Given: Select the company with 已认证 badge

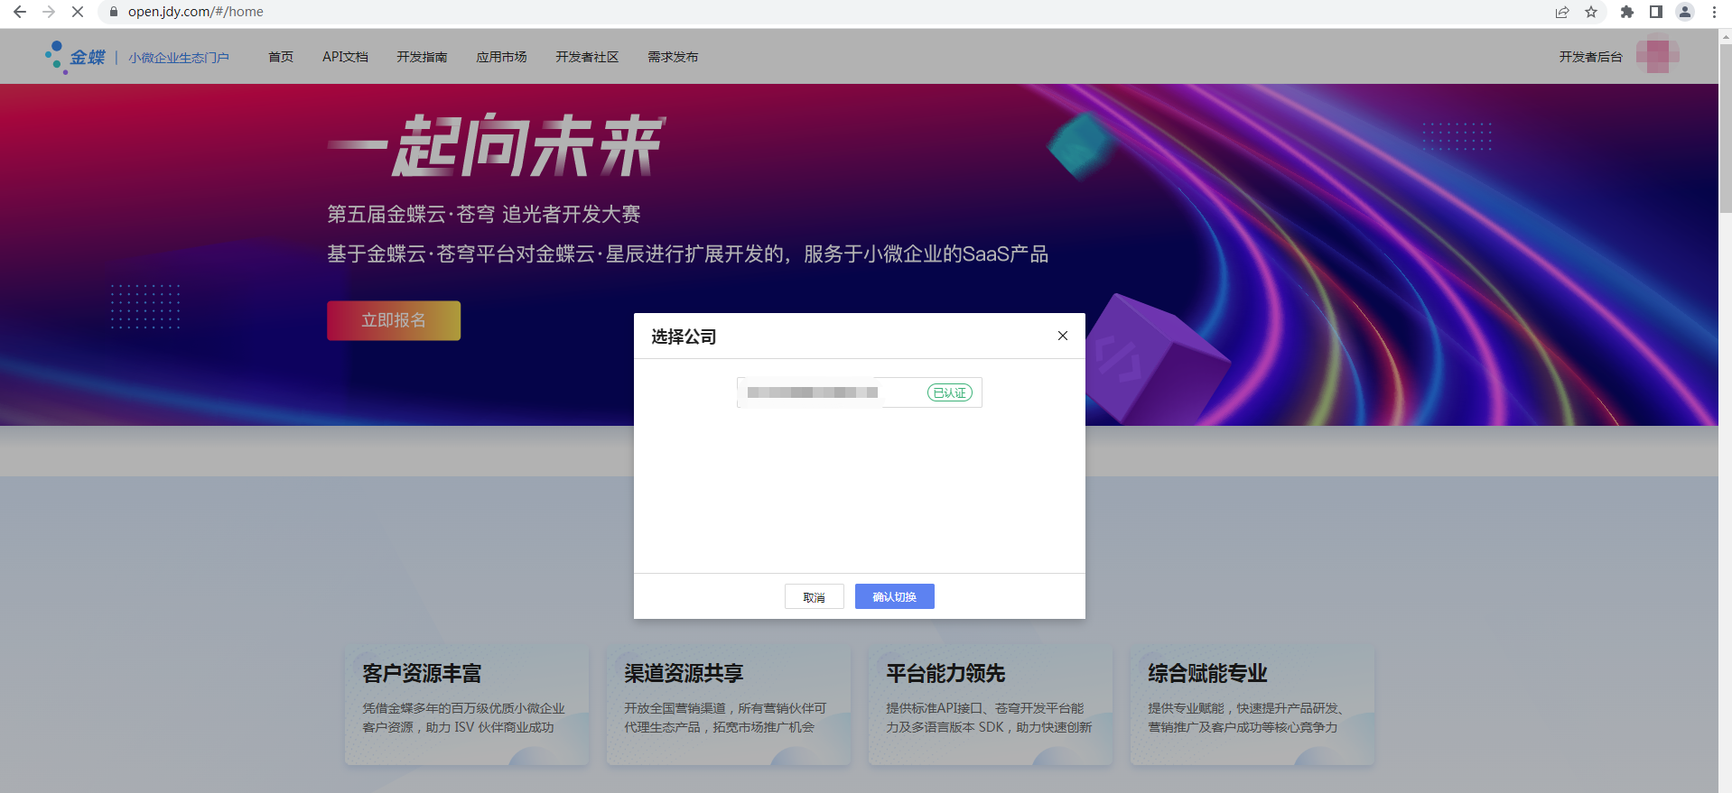Looking at the screenshot, I should click(x=860, y=392).
